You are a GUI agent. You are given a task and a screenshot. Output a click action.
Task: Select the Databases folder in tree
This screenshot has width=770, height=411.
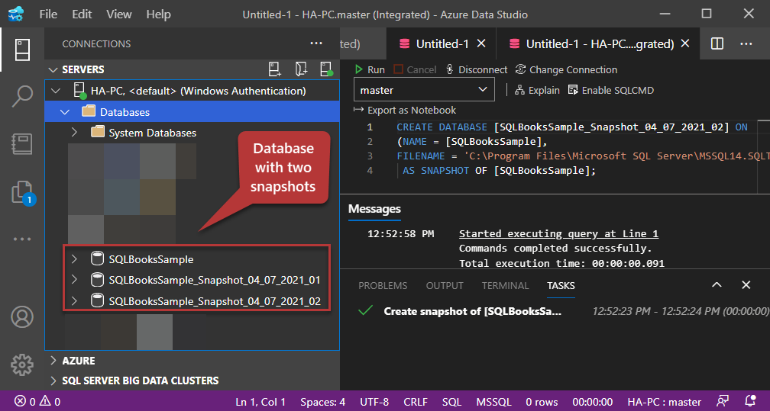pyautogui.click(x=125, y=112)
